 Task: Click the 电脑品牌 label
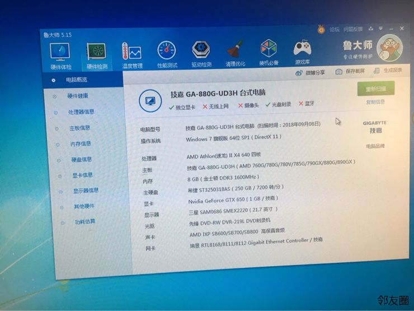pos(375,146)
